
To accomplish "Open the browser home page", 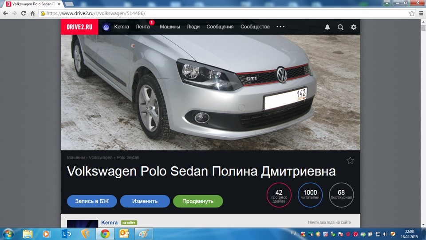I will coord(32,13).
